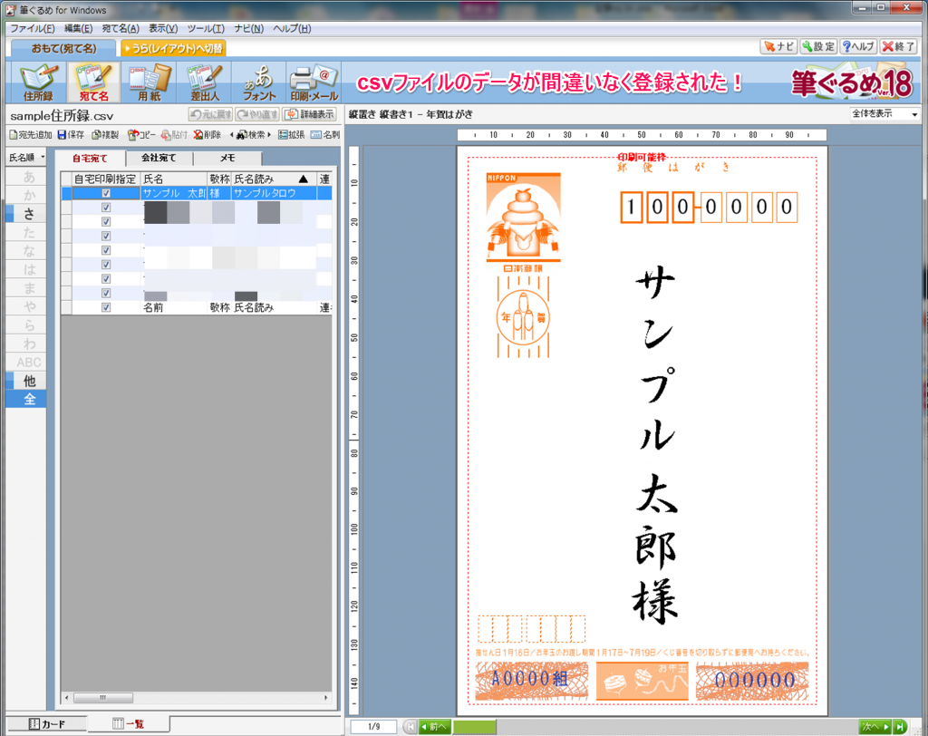Select the 宛て名 toolbar icon
The image size is (928, 736).
point(95,81)
